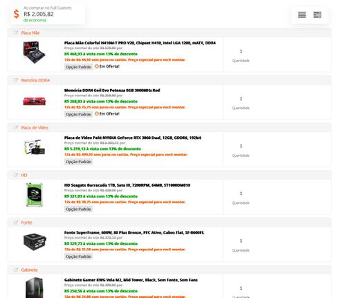Image resolution: width=346 pixels, height=298 pixels.
Task: Click the KWG case quantity value 1
Action: 241,288
